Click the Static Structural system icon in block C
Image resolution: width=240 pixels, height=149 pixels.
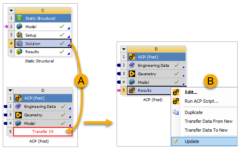point(19,18)
